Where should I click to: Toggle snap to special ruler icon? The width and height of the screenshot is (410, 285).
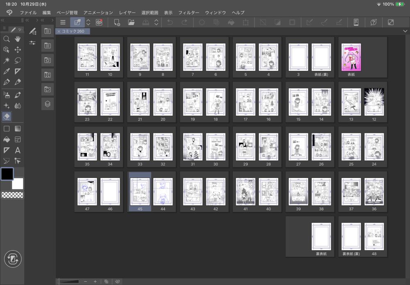tap(324, 23)
